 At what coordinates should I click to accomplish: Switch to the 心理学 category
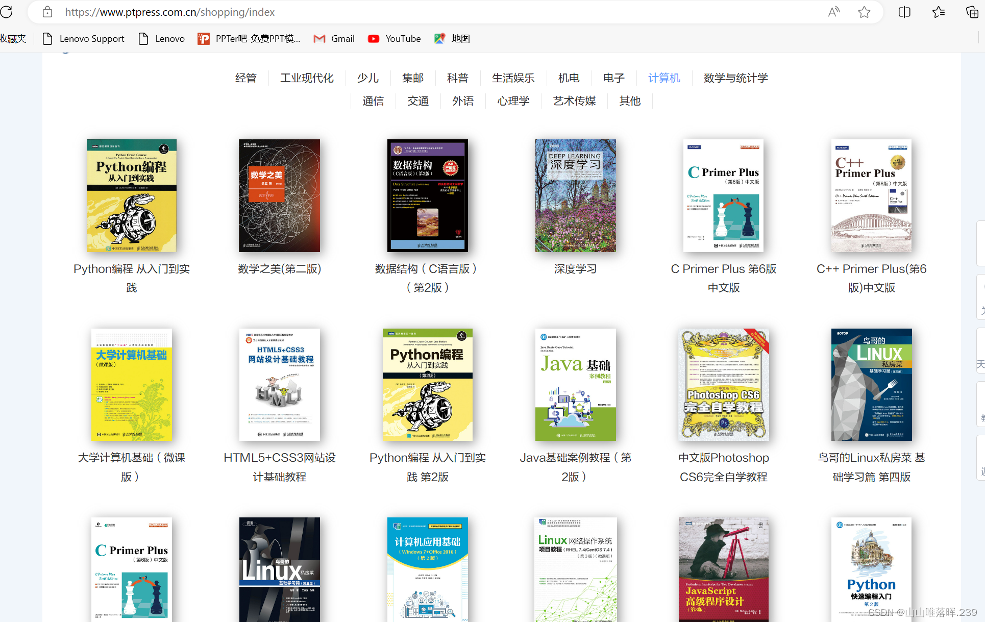(x=513, y=101)
